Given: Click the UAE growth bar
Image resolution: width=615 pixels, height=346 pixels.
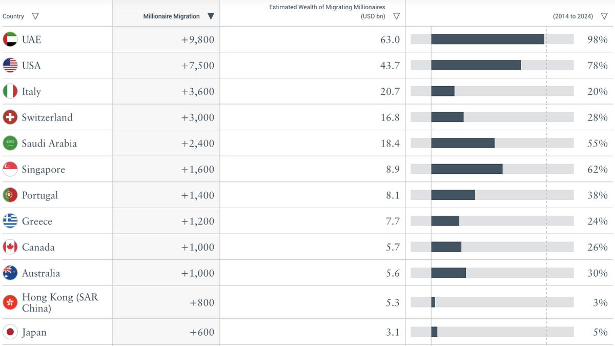Looking at the screenshot, I should (487, 39).
